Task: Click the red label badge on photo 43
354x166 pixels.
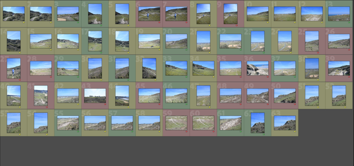Action: pyautogui.click(x=105, y=104)
